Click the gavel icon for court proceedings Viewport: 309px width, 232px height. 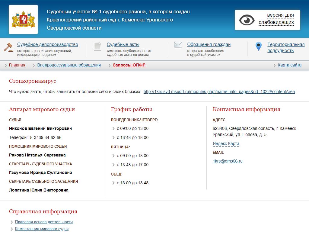pos(8,47)
